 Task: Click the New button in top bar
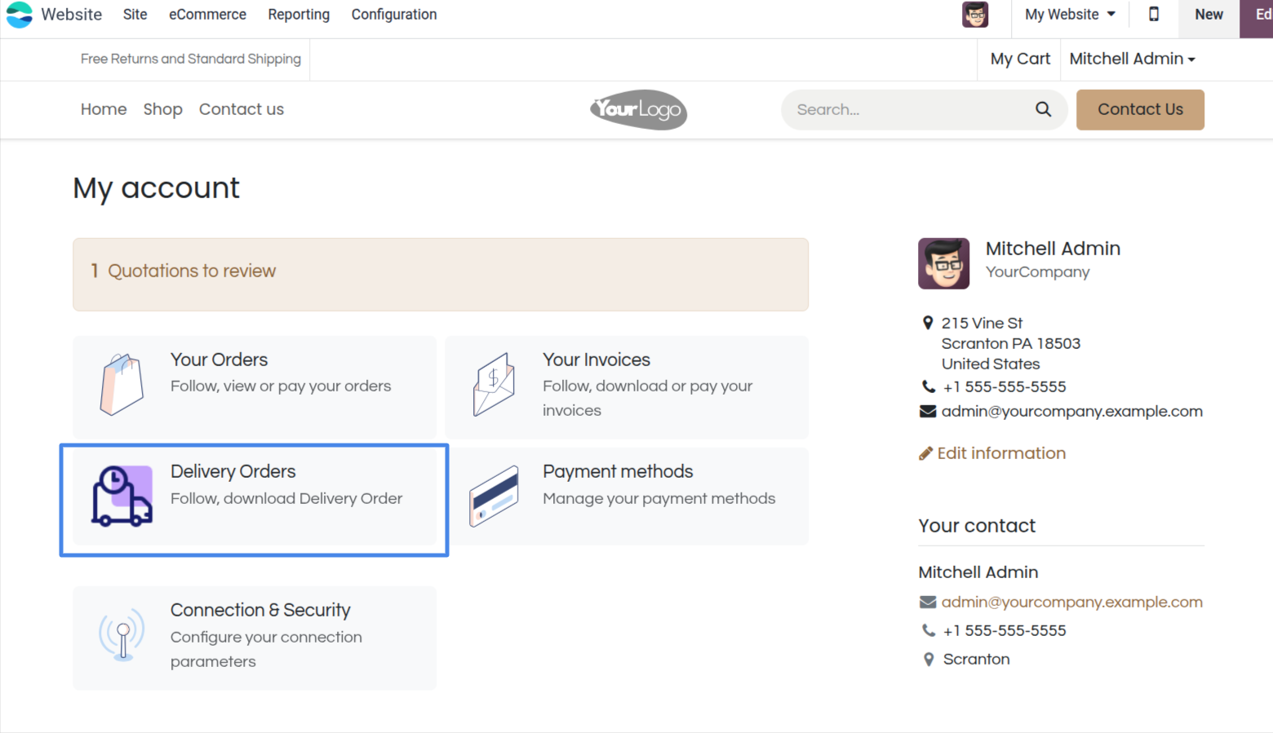coord(1209,15)
